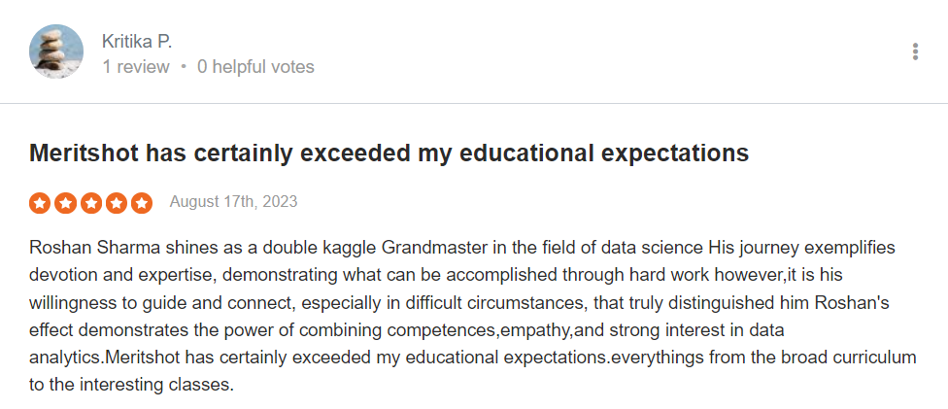Click the review title about educational expectations
Viewport: 948px width, 409px height.
tap(389, 153)
